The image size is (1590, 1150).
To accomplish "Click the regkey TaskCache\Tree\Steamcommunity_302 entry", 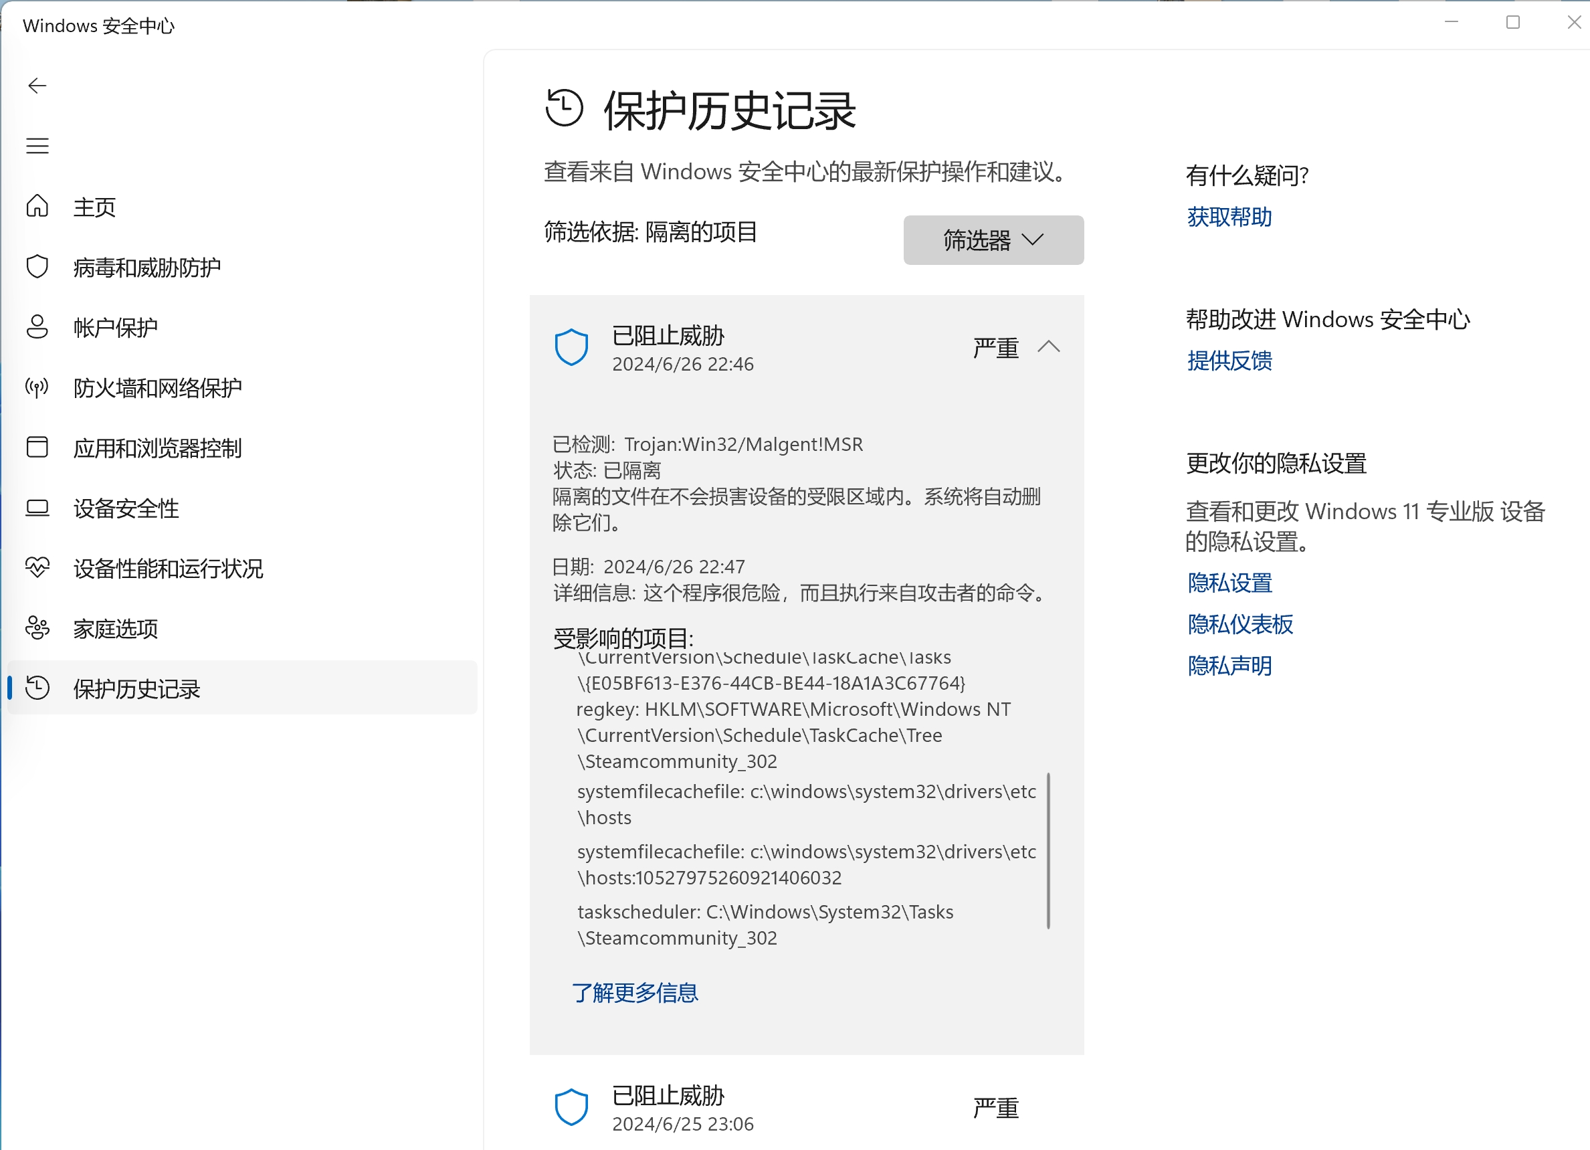I will tap(793, 736).
